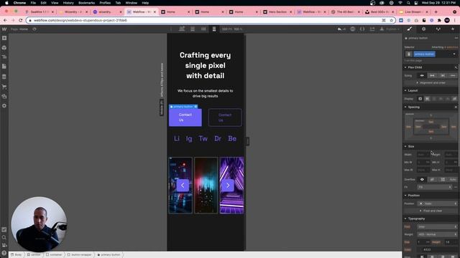Set flex sizing to shrink
460x258 pixels.
[x=422, y=75]
